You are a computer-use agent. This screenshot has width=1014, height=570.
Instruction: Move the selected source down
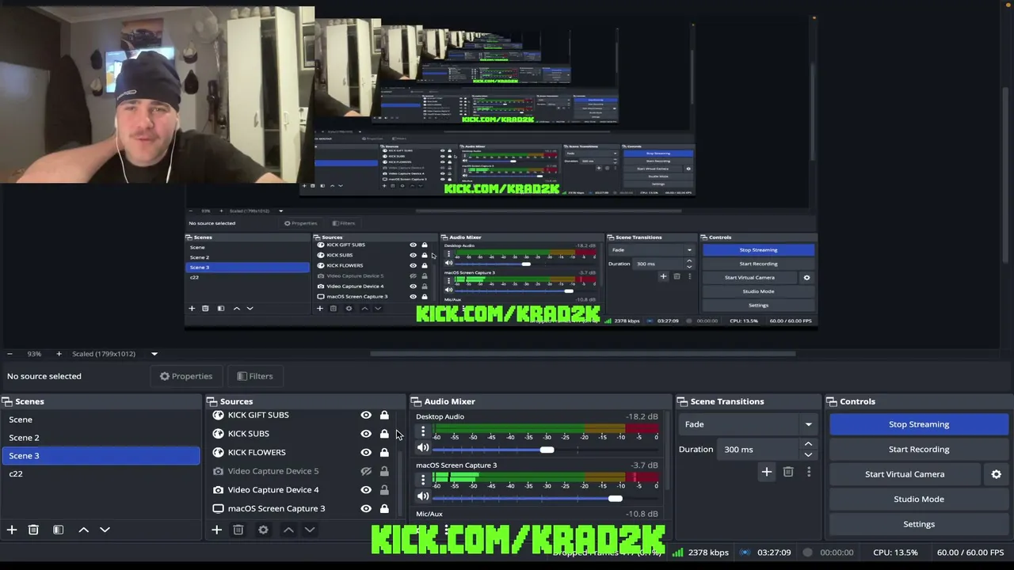[310, 530]
